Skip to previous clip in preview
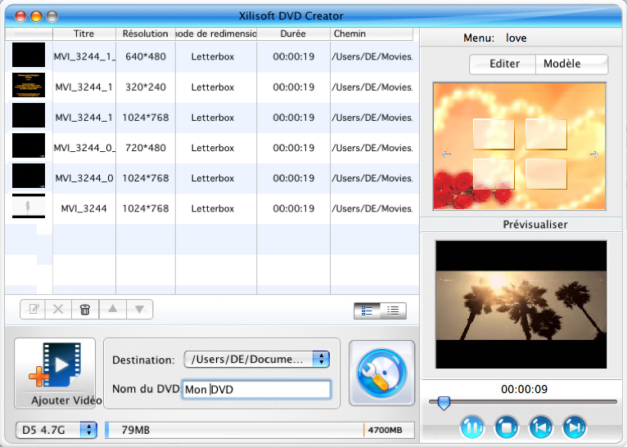The height and width of the screenshot is (447, 627). click(540, 427)
